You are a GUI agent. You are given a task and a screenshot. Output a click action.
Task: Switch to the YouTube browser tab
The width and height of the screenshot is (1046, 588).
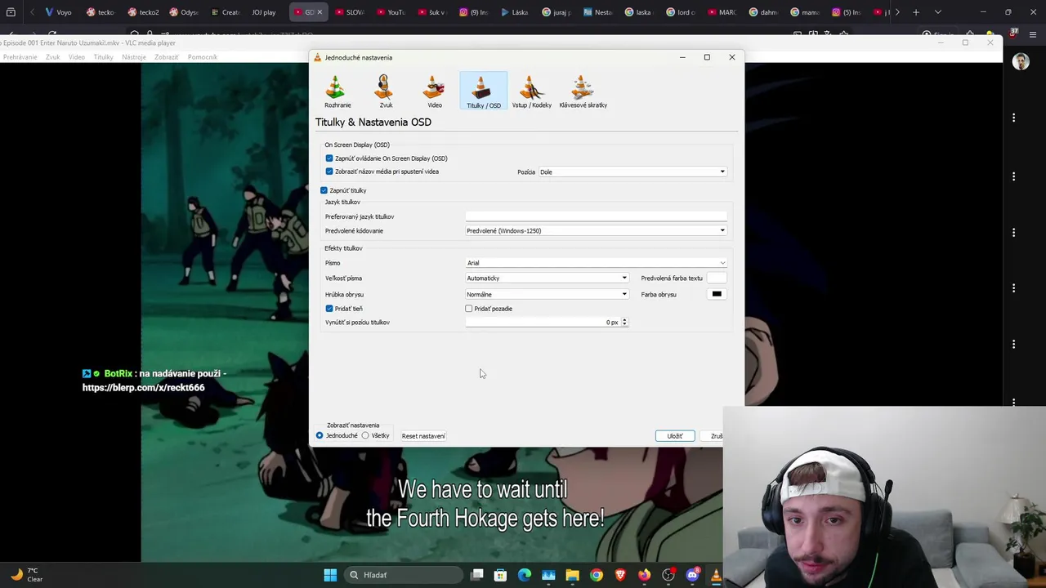pos(391,12)
